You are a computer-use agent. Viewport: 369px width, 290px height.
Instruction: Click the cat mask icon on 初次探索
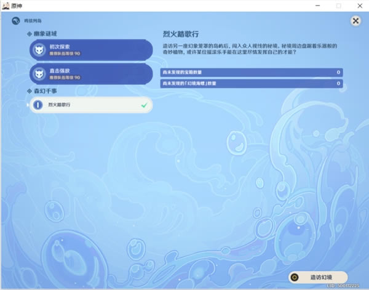pos(38,49)
